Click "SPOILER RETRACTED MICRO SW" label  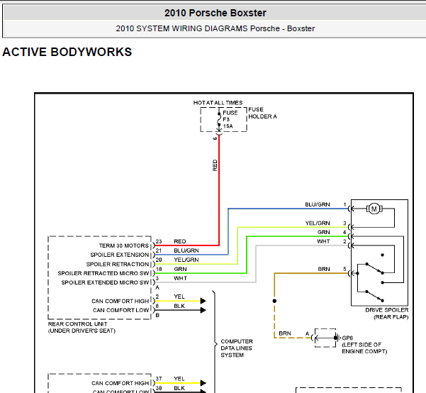pos(103,273)
